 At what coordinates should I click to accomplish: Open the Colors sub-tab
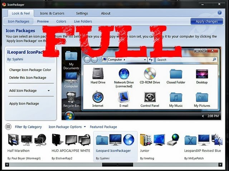(x=61, y=21)
